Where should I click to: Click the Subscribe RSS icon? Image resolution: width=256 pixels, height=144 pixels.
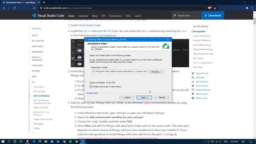point(193,78)
